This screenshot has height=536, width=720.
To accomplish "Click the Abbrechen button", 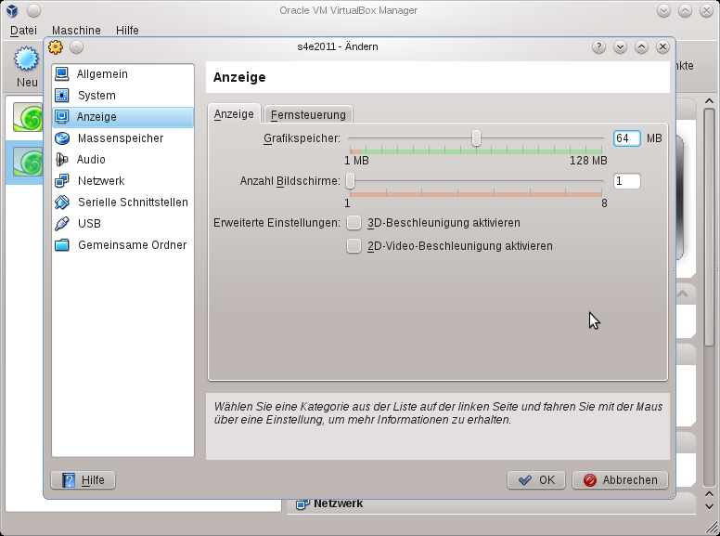I will [621, 480].
